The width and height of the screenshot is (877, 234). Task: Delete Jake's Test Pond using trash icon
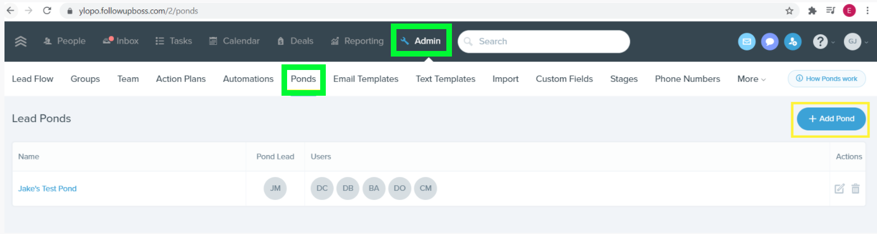[855, 189]
